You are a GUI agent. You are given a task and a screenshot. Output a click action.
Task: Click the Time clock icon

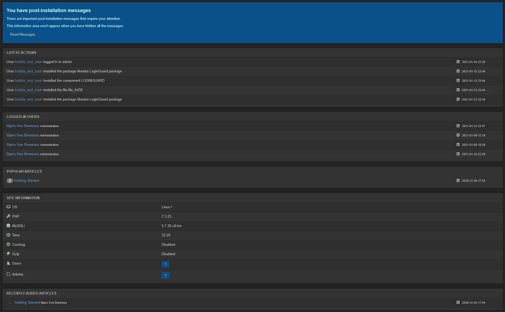8,235
